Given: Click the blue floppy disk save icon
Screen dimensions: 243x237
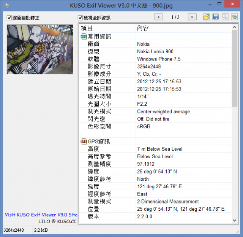Looking at the screenshot, I should coord(216,17).
